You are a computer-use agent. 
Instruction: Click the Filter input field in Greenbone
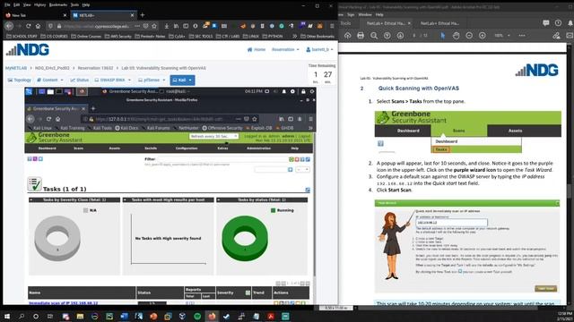pyautogui.click(x=222, y=159)
